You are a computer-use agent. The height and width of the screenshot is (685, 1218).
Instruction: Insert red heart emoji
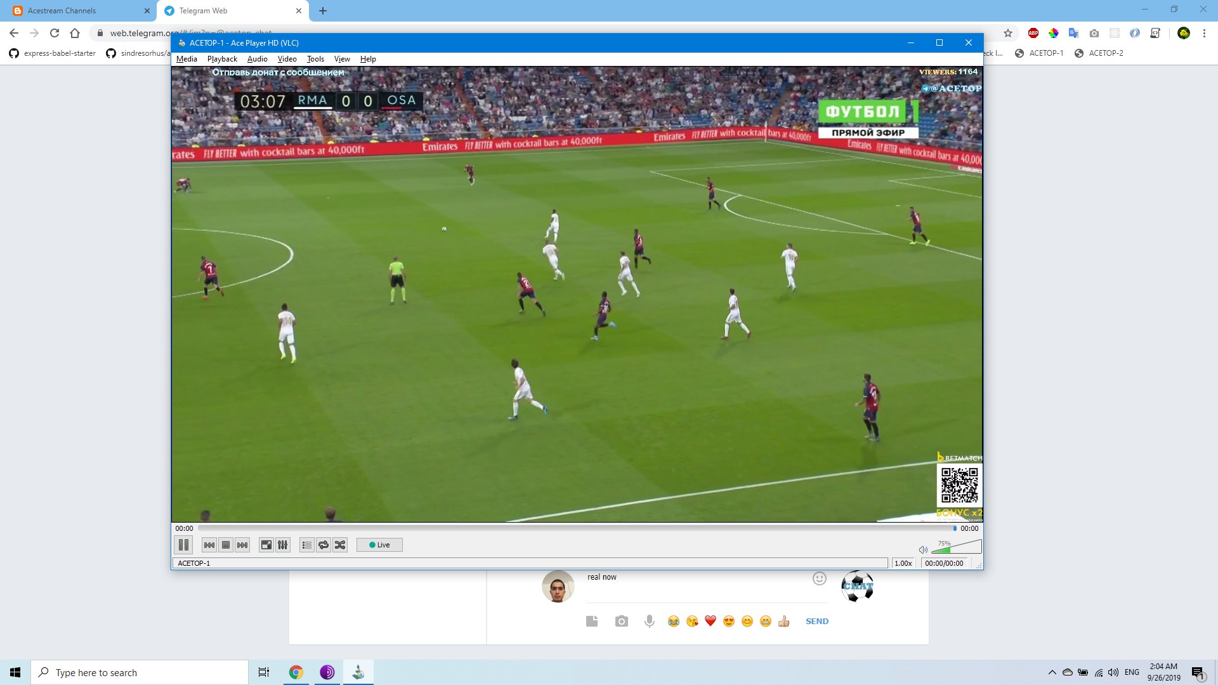pos(710,621)
